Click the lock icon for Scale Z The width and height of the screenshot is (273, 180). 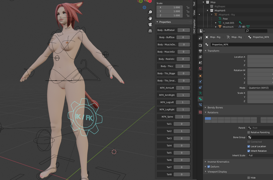pyautogui.click(x=188, y=15)
